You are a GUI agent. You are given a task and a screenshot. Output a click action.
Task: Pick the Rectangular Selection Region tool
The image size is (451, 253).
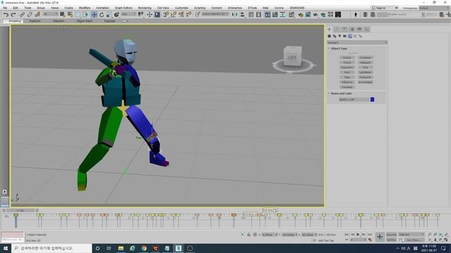coord(78,15)
